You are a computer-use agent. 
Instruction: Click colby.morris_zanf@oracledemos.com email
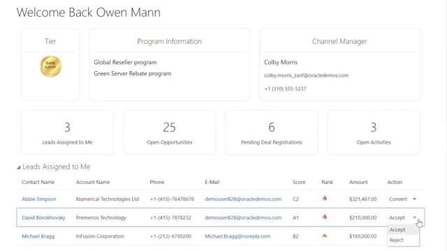tap(306, 75)
